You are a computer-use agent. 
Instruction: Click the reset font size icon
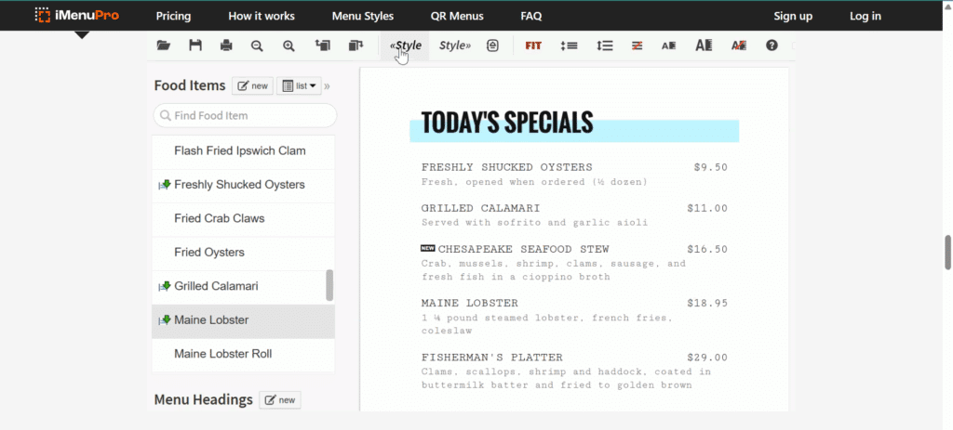(738, 46)
